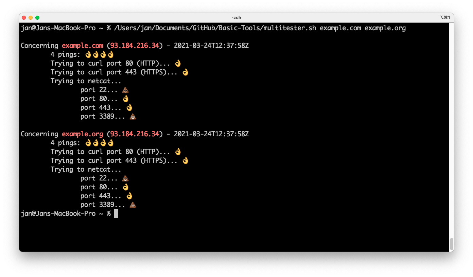
Task: Click the ⌥⌘1 shortcut badge in the title bar
Action: pyautogui.click(x=445, y=17)
